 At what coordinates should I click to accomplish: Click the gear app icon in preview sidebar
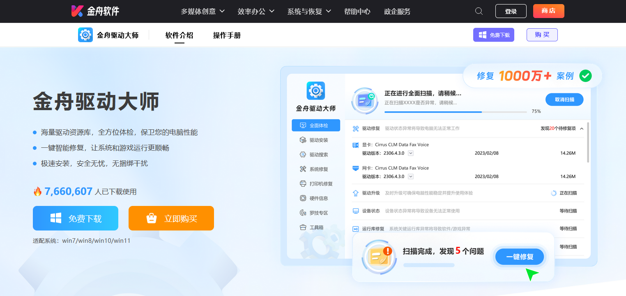[x=315, y=90]
